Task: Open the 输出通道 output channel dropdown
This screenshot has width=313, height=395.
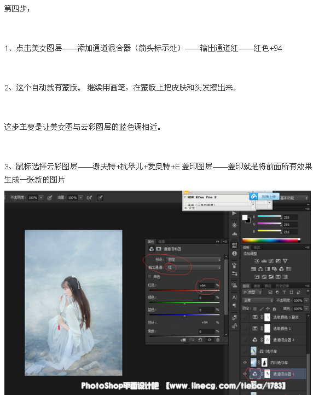Action: 194,267
